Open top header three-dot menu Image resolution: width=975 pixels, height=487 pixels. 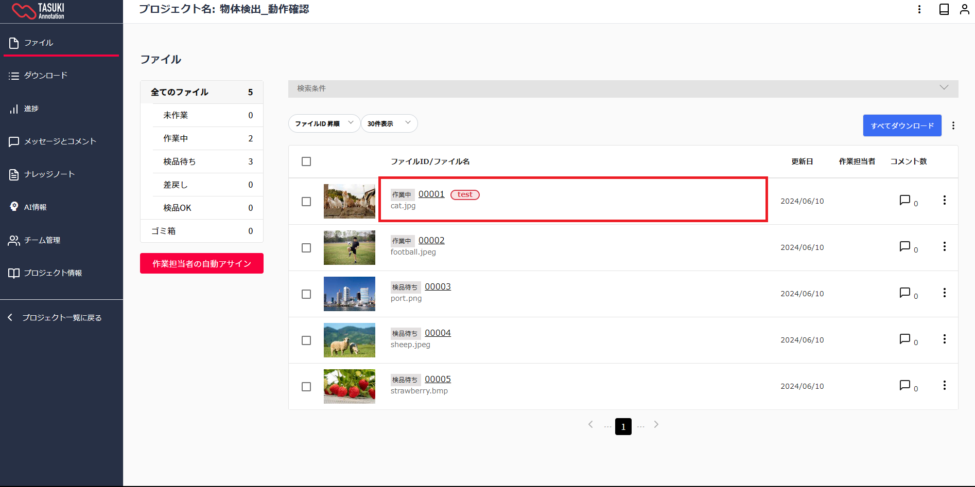(x=919, y=9)
